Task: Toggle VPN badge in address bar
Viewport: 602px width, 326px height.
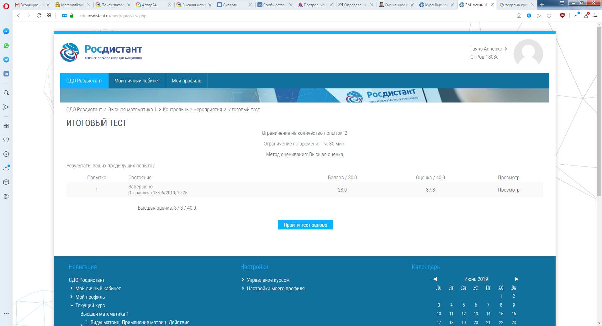Action: [x=65, y=16]
